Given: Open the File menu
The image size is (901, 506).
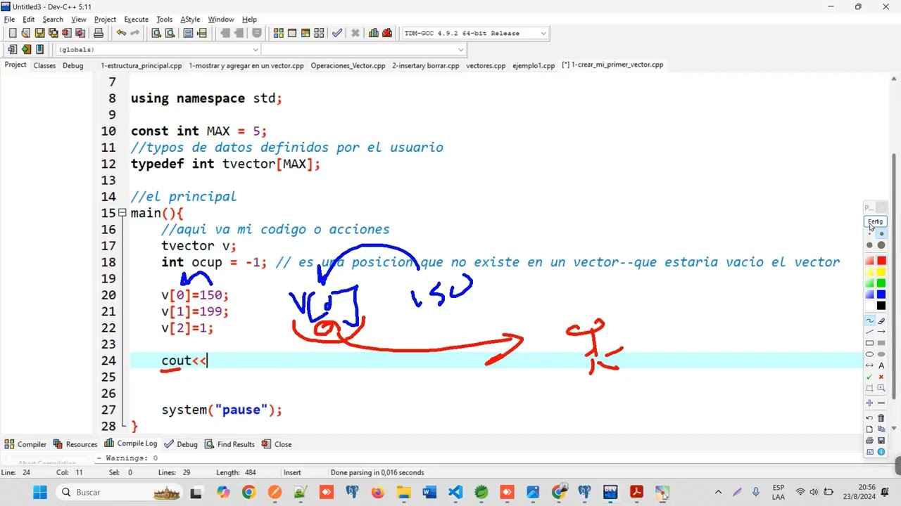Looking at the screenshot, I should 9,19.
